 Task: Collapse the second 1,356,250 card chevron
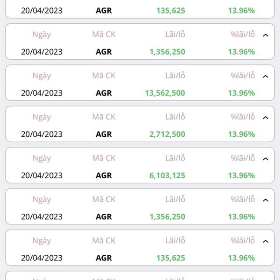[266, 200]
